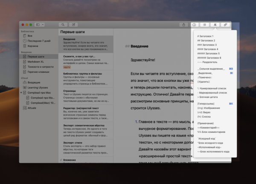
Task: Apply # Заголовок 1 markup
Action: tap(205, 36)
